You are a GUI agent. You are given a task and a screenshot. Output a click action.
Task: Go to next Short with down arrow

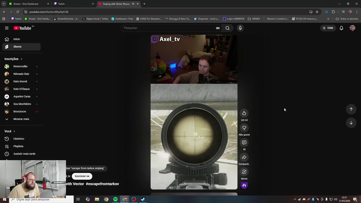(351, 123)
